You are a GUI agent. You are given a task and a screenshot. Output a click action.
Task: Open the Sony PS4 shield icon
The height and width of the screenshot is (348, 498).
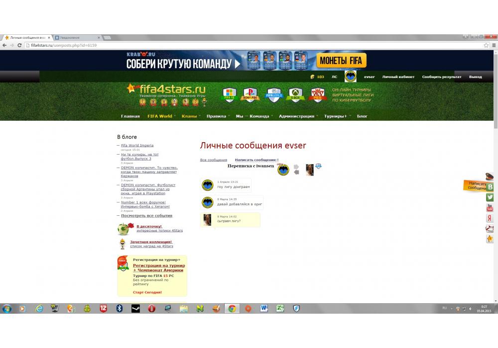250,94
